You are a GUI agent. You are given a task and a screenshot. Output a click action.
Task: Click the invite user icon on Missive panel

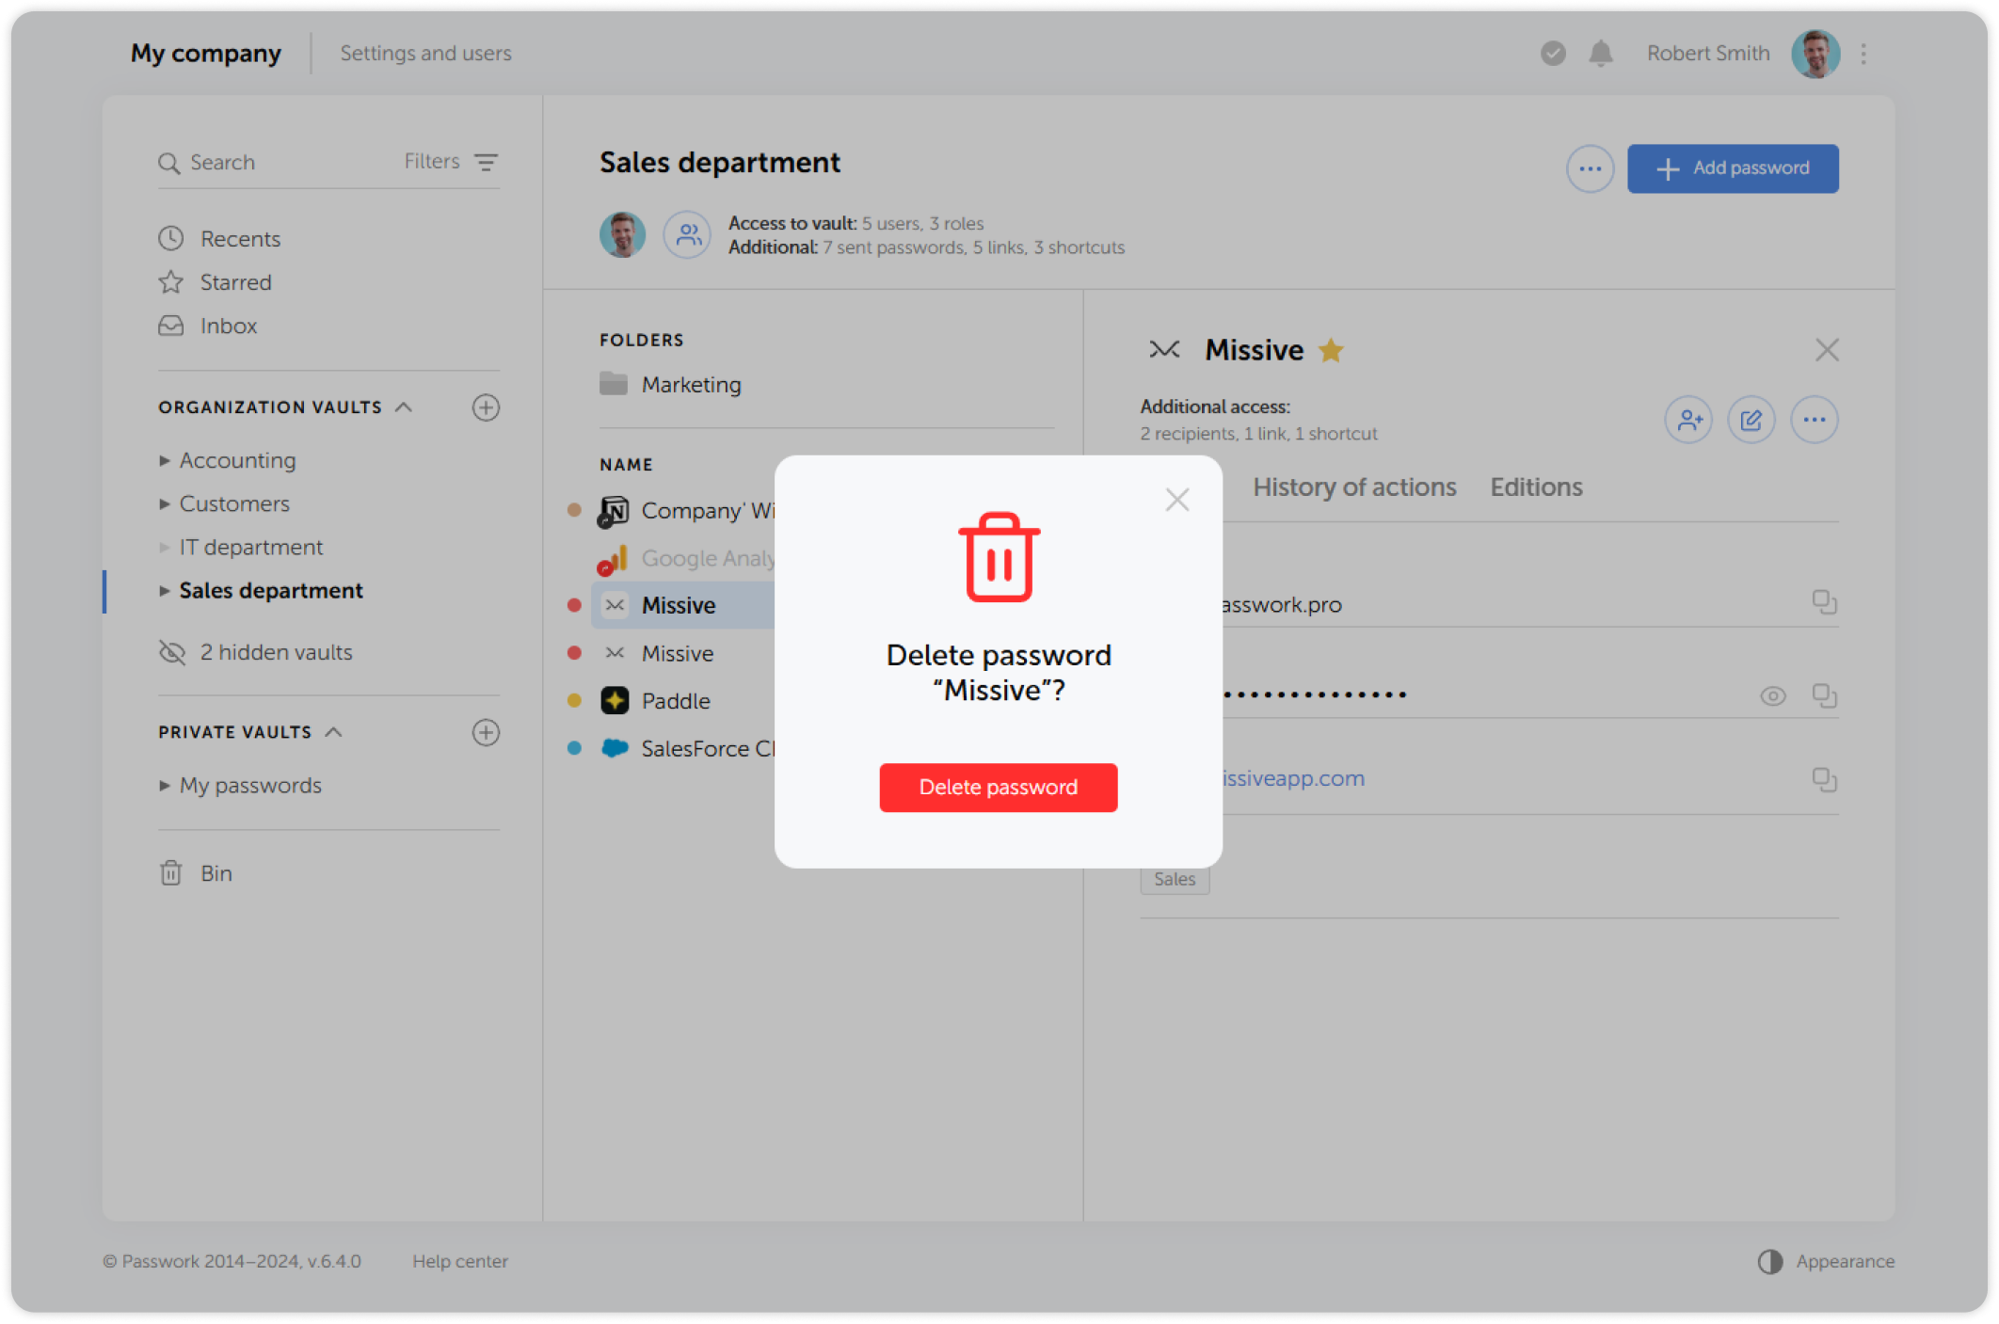[x=1688, y=420]
